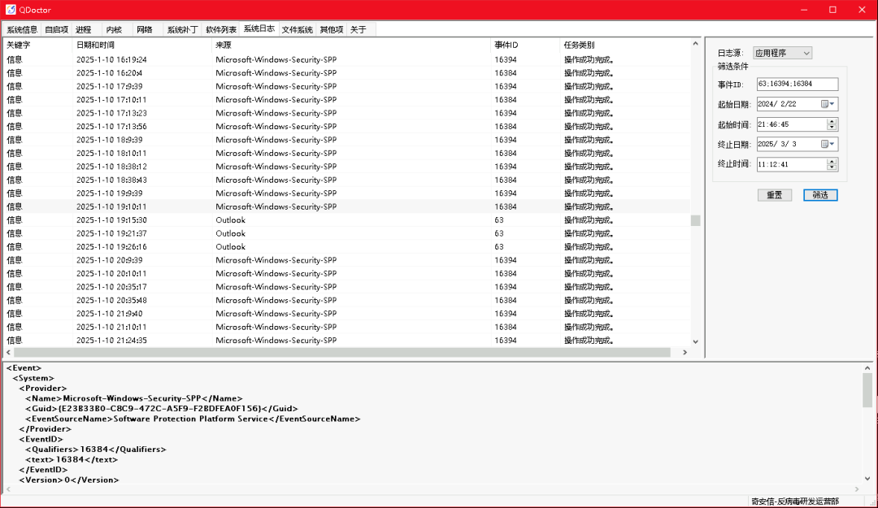Screen dimensions: 878x508
Task: Click the XML pane vertical scrollbar thumb
Action: point(867,390)
